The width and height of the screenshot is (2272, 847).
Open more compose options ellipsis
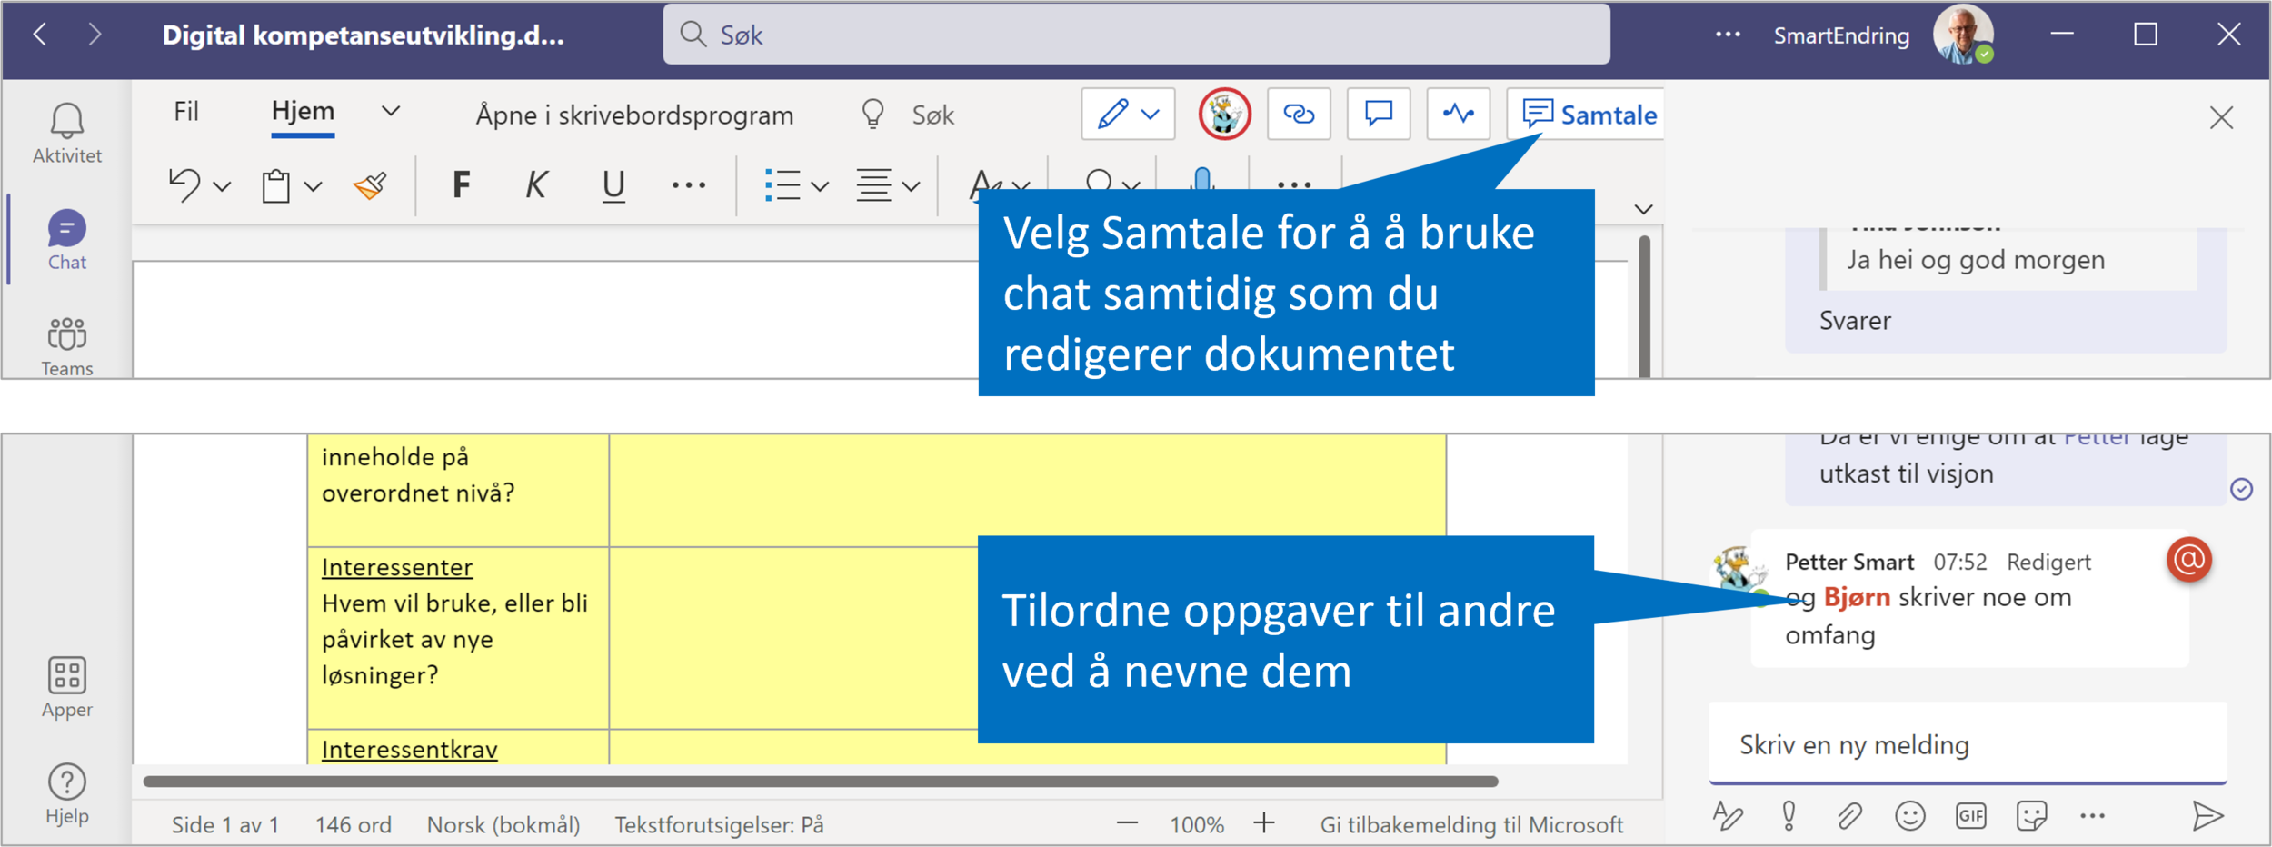pyautogui.click(x=2092, y=815)
